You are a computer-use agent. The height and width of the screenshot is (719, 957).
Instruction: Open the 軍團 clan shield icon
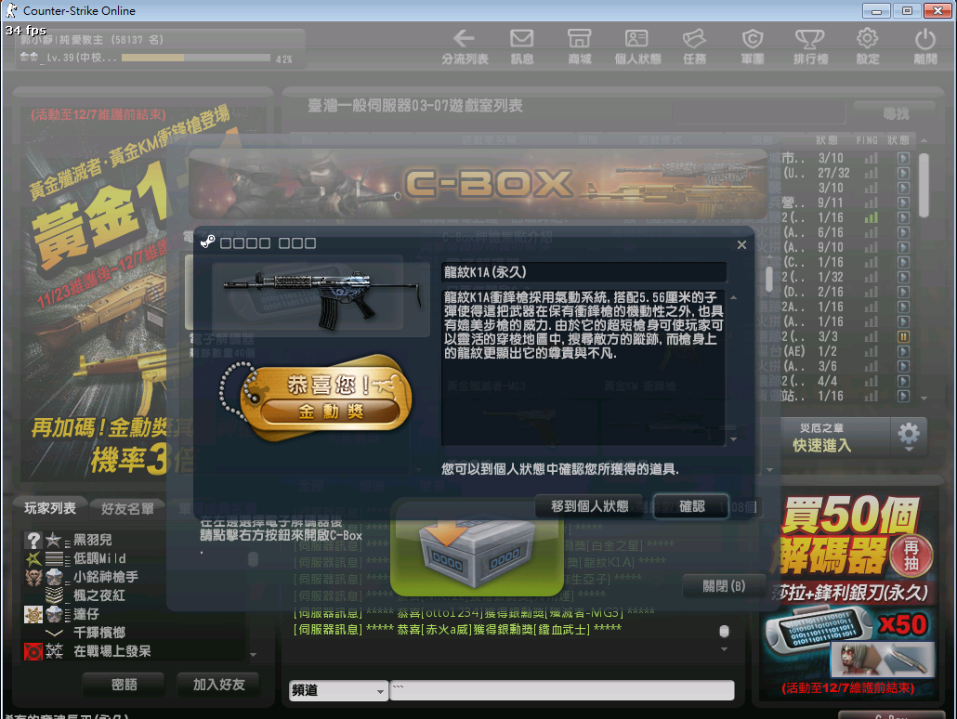point(752,47)
